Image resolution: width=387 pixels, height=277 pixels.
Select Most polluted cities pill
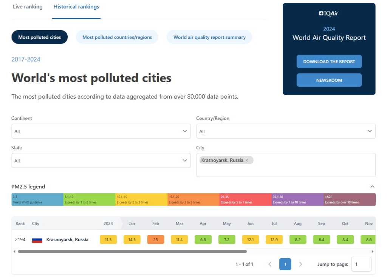[40, 37]
